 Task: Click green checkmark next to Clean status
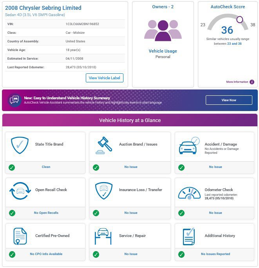point(12,167)
